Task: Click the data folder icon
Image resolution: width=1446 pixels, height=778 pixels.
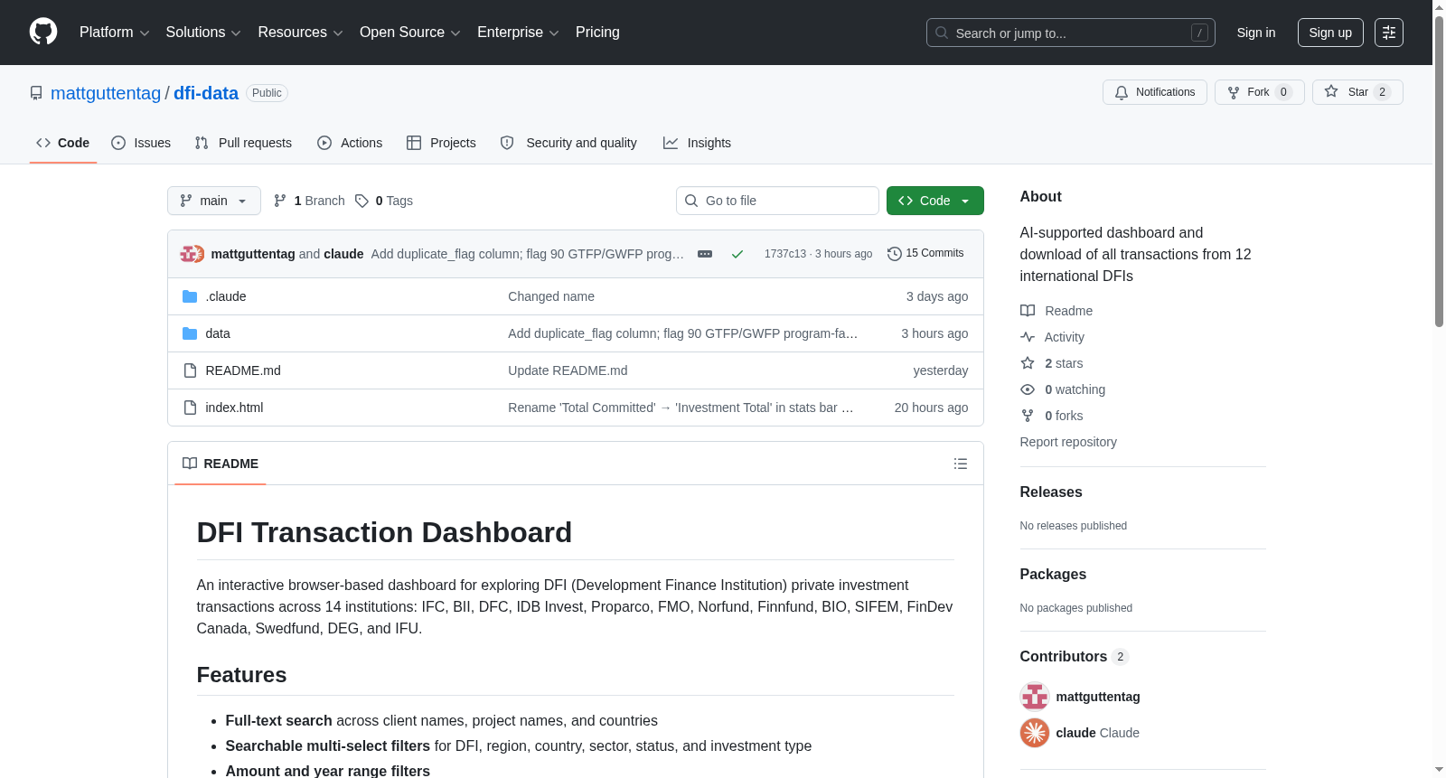Action: [x=190, y=333]
